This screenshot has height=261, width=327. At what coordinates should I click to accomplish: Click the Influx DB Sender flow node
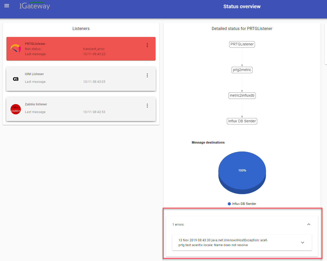(x=242, y=121)
